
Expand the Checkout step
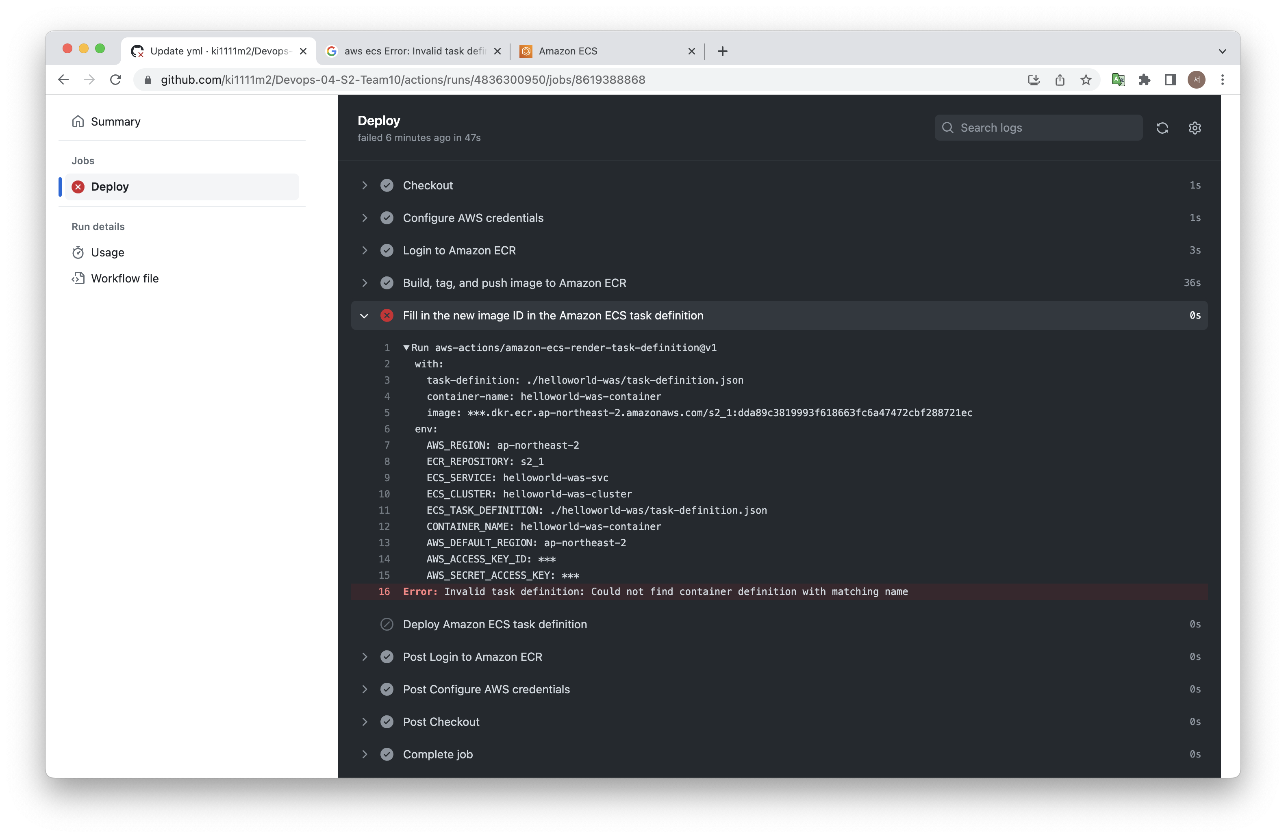[365, 185]
